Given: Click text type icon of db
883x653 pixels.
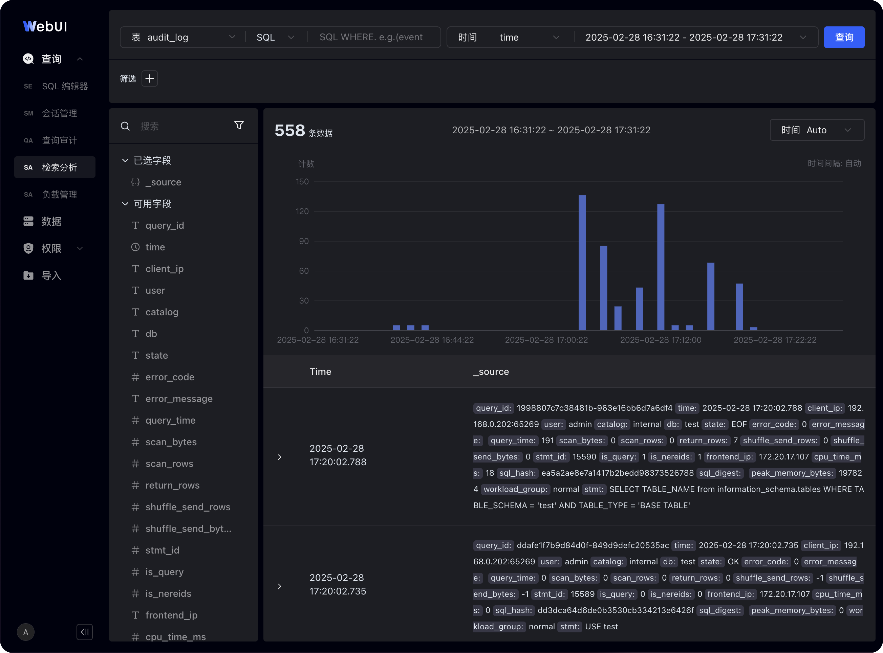Looking at the screenshot, I should click(135, 334).
